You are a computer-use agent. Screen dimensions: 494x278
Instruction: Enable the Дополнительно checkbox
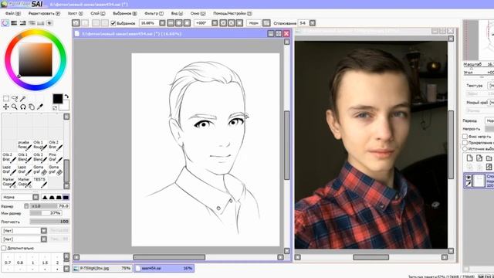click(x=3, y=249)
